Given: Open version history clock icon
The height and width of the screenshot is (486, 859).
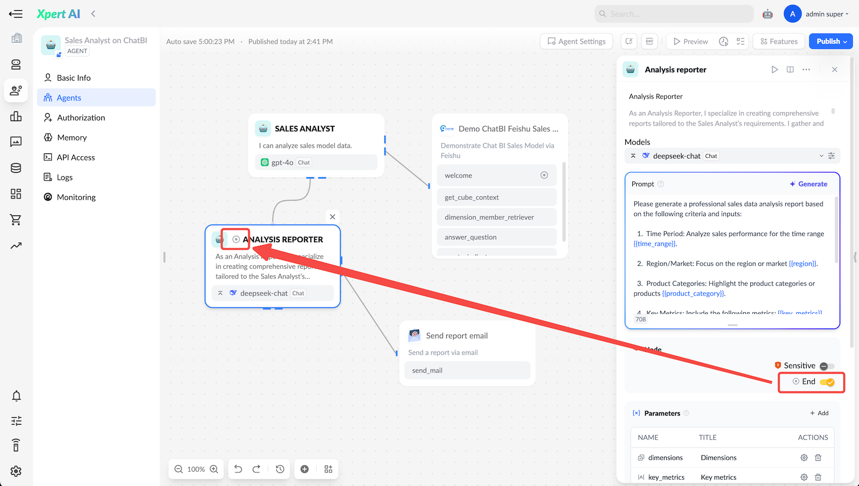Looking at the screenshot, I should (x=280, y=469).
